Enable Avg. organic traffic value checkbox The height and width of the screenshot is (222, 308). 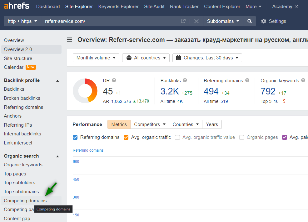[177, 137]
